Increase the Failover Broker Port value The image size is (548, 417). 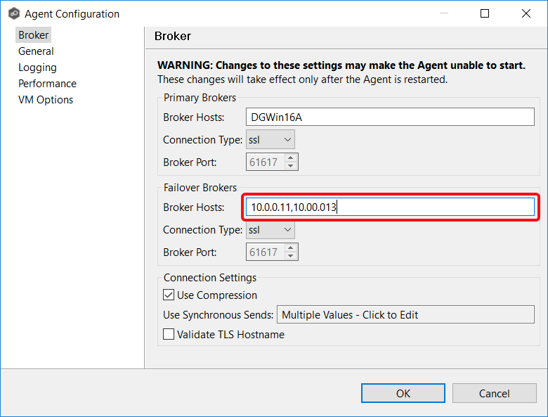(x=291, y=248)
